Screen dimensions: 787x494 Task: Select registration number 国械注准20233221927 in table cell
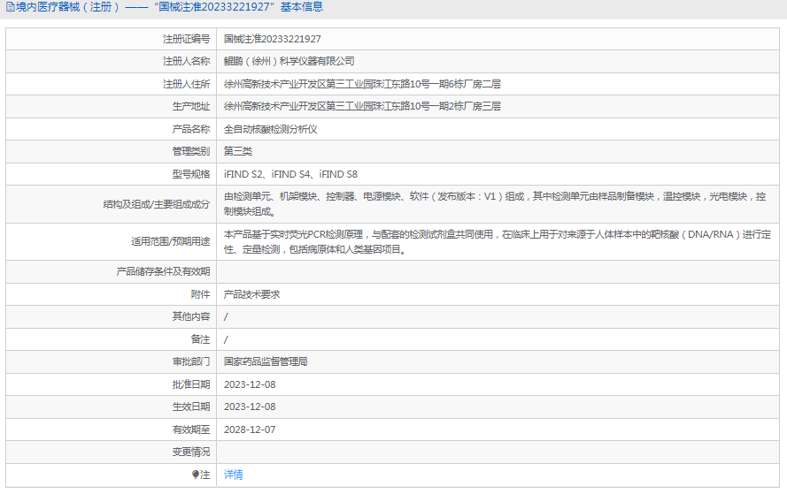pyautogui.click(x=273, y=39)
